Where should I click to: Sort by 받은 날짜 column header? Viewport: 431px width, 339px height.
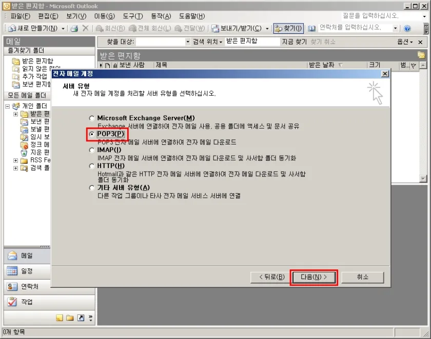click(x=337, y=65)
